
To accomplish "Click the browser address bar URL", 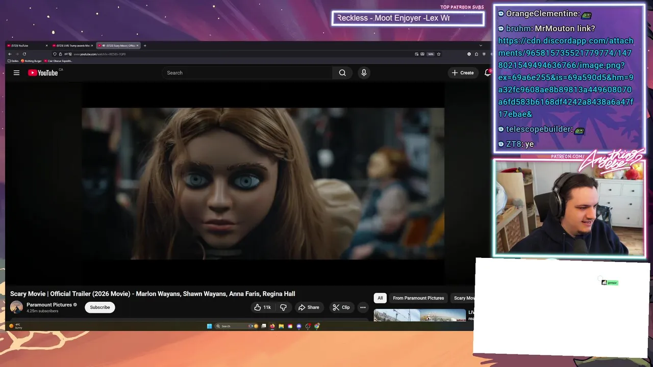I will [99, 54].
